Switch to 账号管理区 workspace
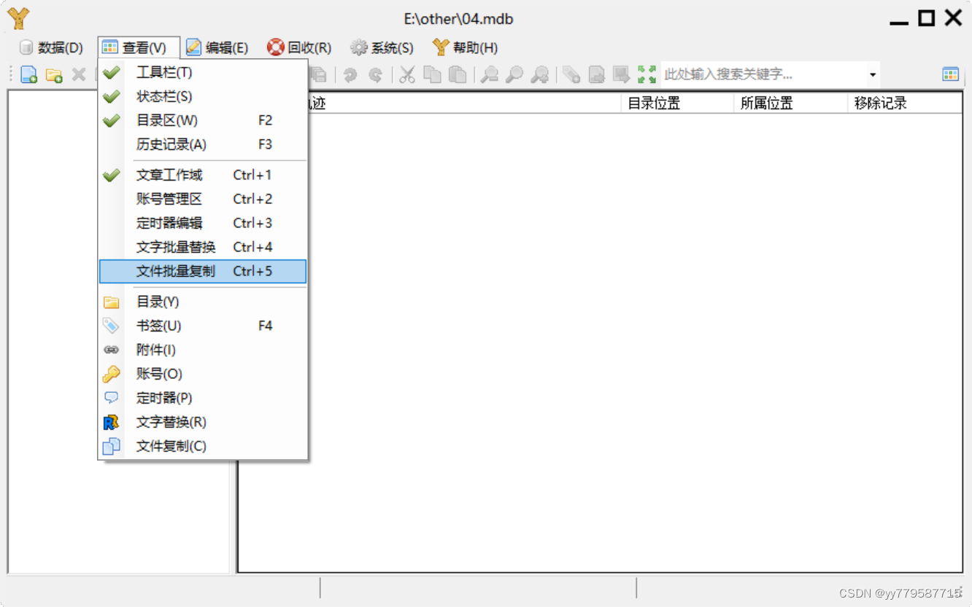Screen dimensions: 972x607 [x=203, y=199]
